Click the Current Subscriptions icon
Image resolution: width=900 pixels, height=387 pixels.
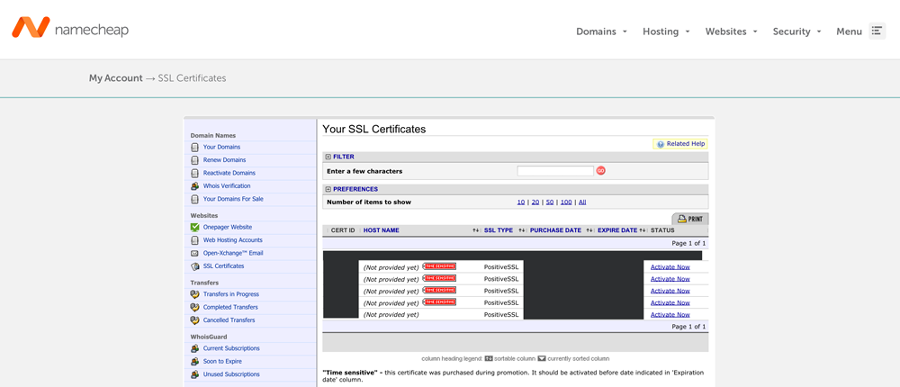tap(194, 348)
